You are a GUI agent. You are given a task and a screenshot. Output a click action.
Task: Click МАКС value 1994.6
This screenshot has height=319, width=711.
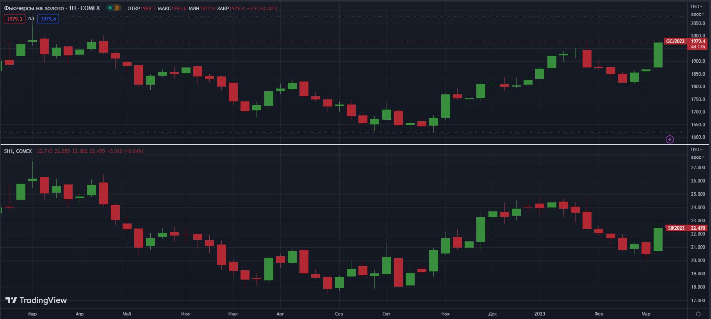(179, 8)
